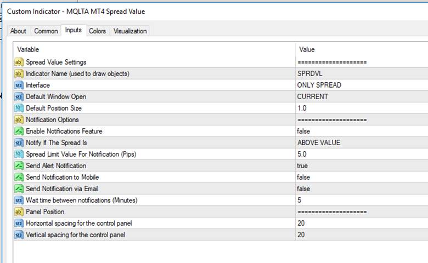Switch to the Colors tab

[x=97, y=31]
